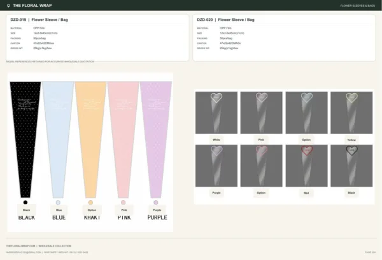The image size is (382, 260).
Task: Click THE FLORAL WRAP brand title
Action: [32, 6]
